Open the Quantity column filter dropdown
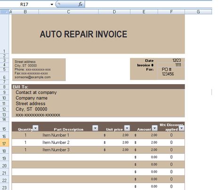 point(36,128)
